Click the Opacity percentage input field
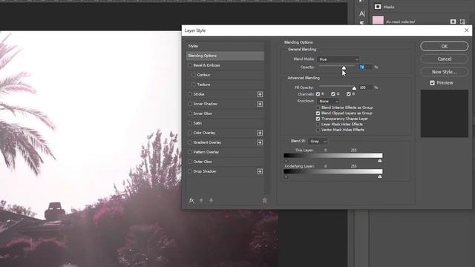 [x=365, y=67]
